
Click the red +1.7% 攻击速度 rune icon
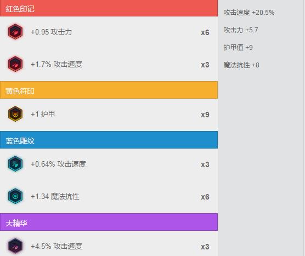click(15, 64)
